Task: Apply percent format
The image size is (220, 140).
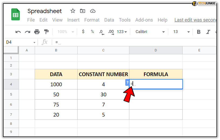Action: (x=92, y=32)
